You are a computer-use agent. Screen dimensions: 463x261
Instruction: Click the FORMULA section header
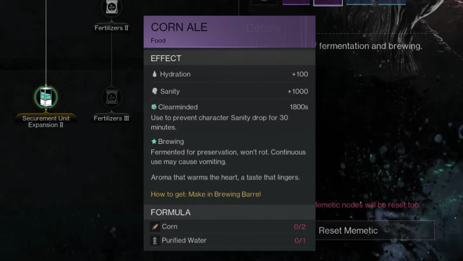[170, 212]
